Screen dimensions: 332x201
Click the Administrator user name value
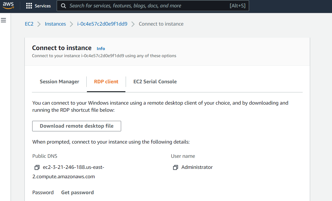coord(197,167)
